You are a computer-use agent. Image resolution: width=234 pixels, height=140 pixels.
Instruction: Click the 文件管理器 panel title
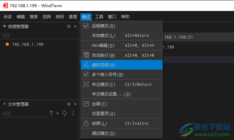coord(18,104)
